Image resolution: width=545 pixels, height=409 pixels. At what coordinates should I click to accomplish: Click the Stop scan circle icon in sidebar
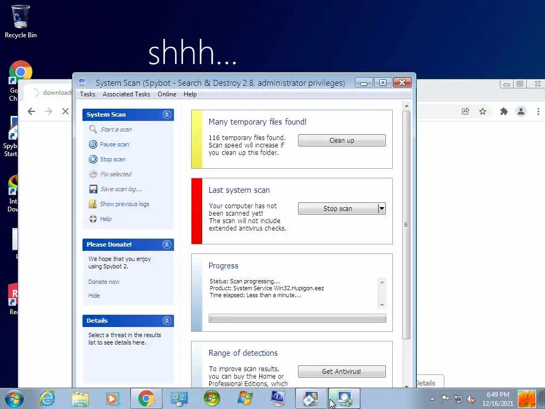tap(93, 159)
